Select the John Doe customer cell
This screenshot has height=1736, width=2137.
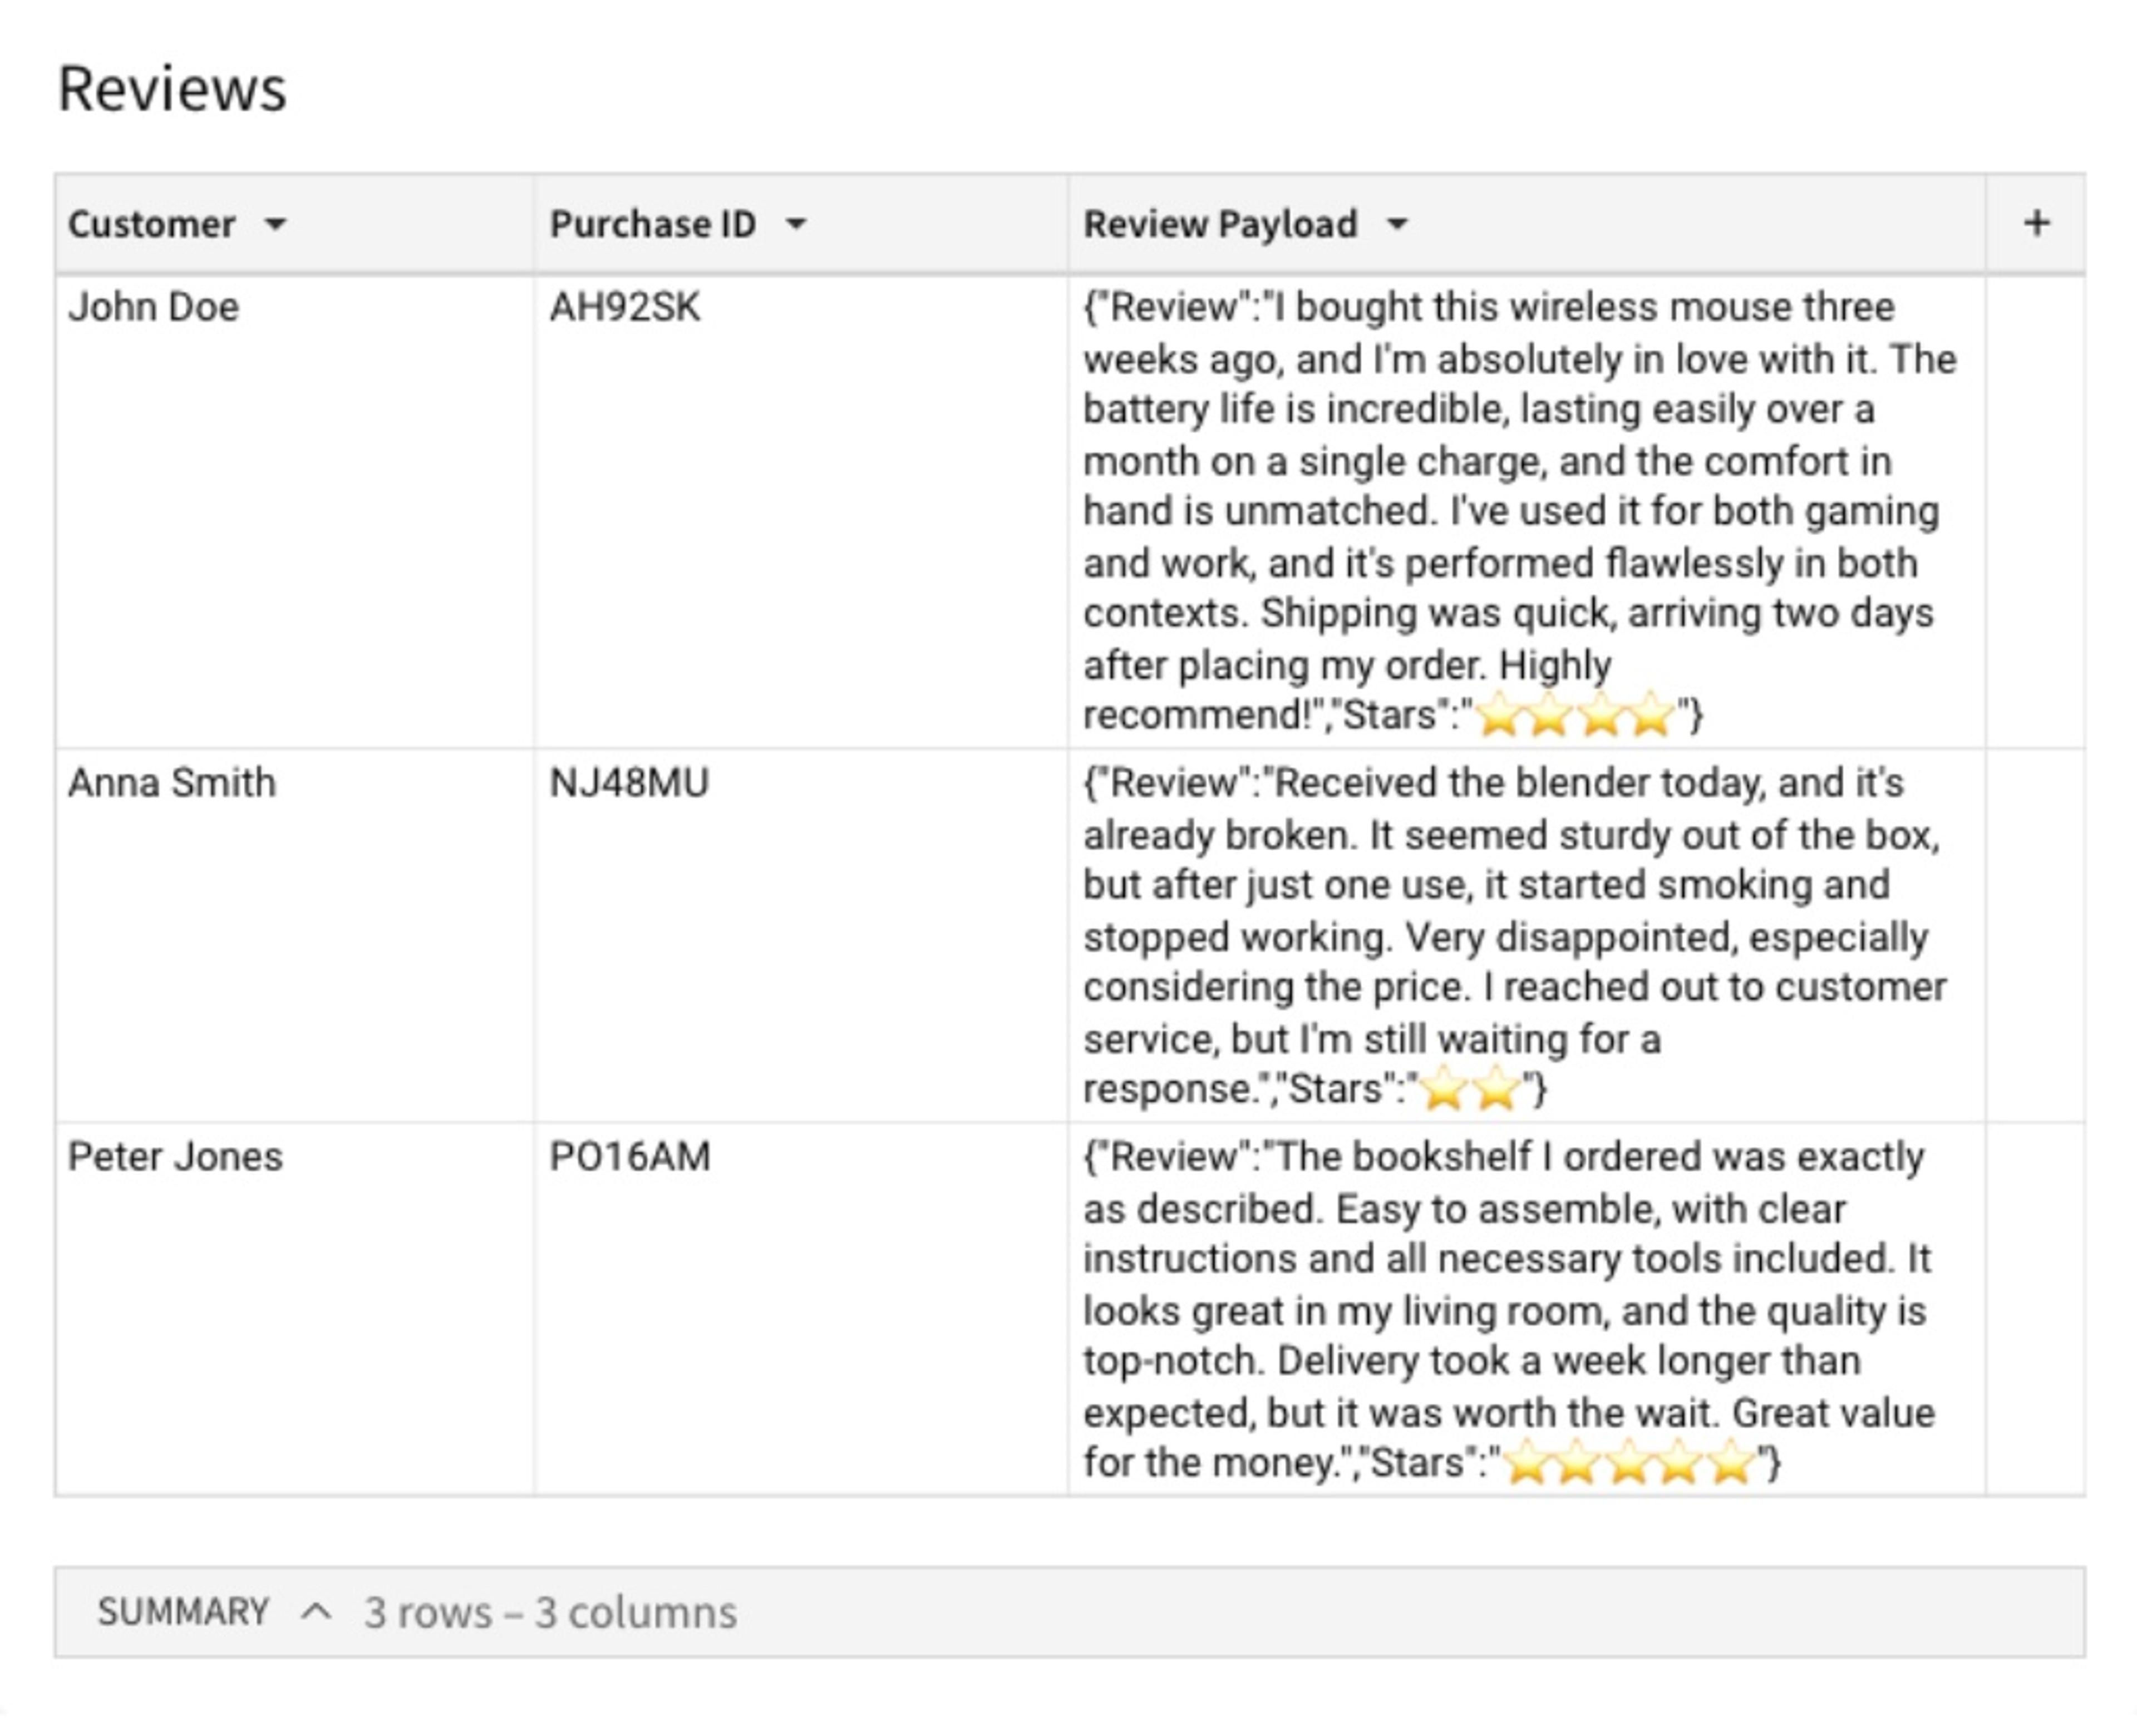click(x=294, y=511)
